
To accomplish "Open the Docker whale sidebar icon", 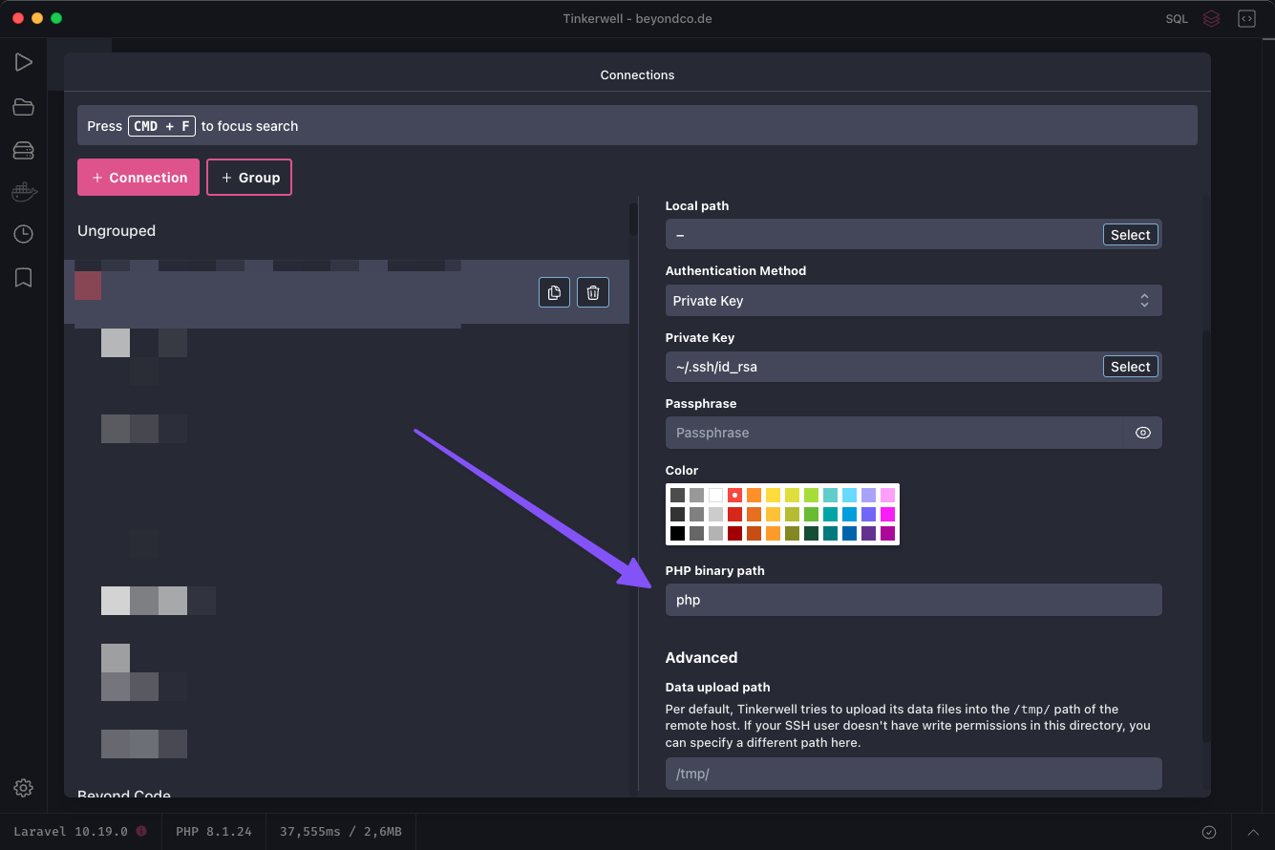I will click(x=23, y=192).
